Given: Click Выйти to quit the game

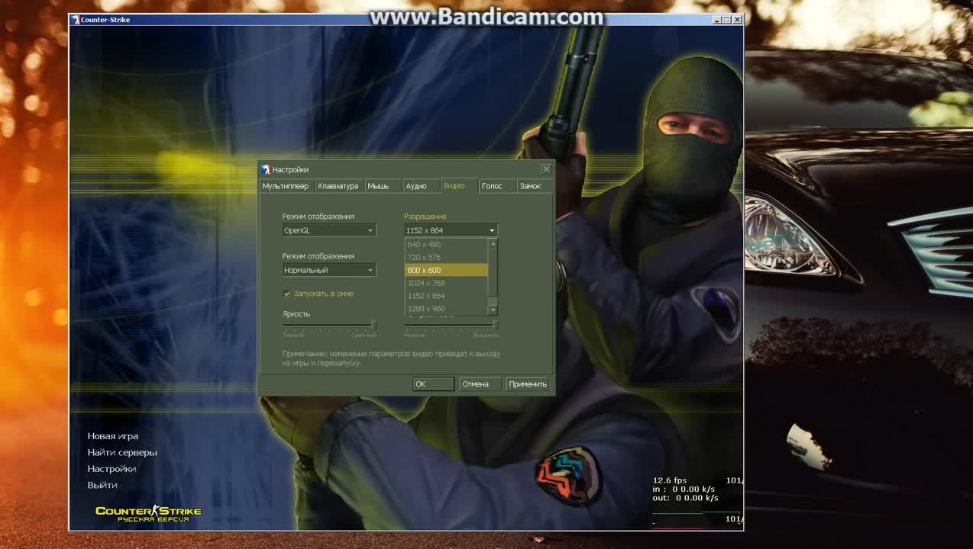Looking at the screenshot, I should (102, 485).
